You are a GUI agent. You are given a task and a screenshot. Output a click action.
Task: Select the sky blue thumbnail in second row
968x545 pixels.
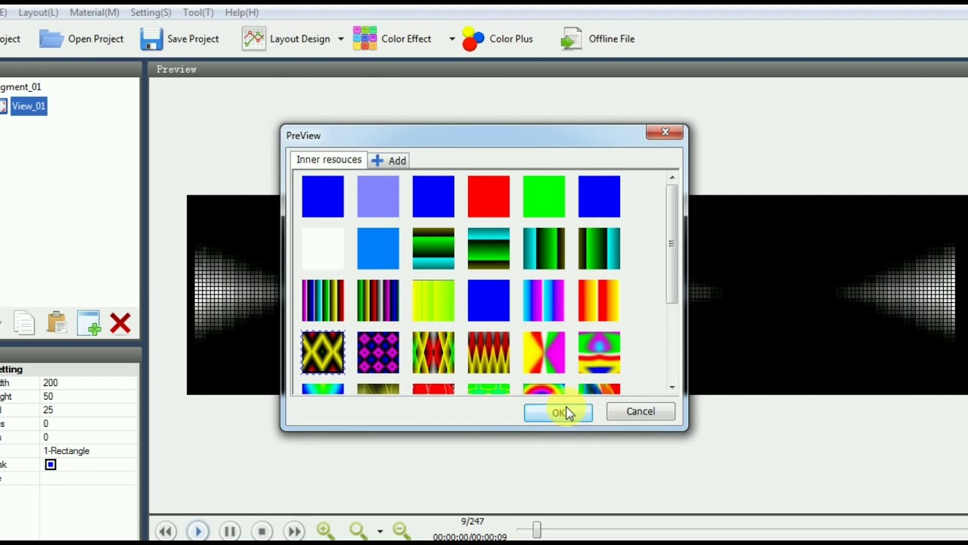point(378,248)
